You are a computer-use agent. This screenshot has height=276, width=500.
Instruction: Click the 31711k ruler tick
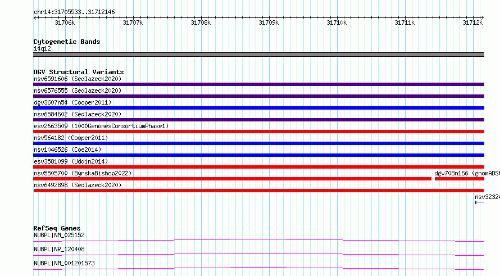point(404,22)
